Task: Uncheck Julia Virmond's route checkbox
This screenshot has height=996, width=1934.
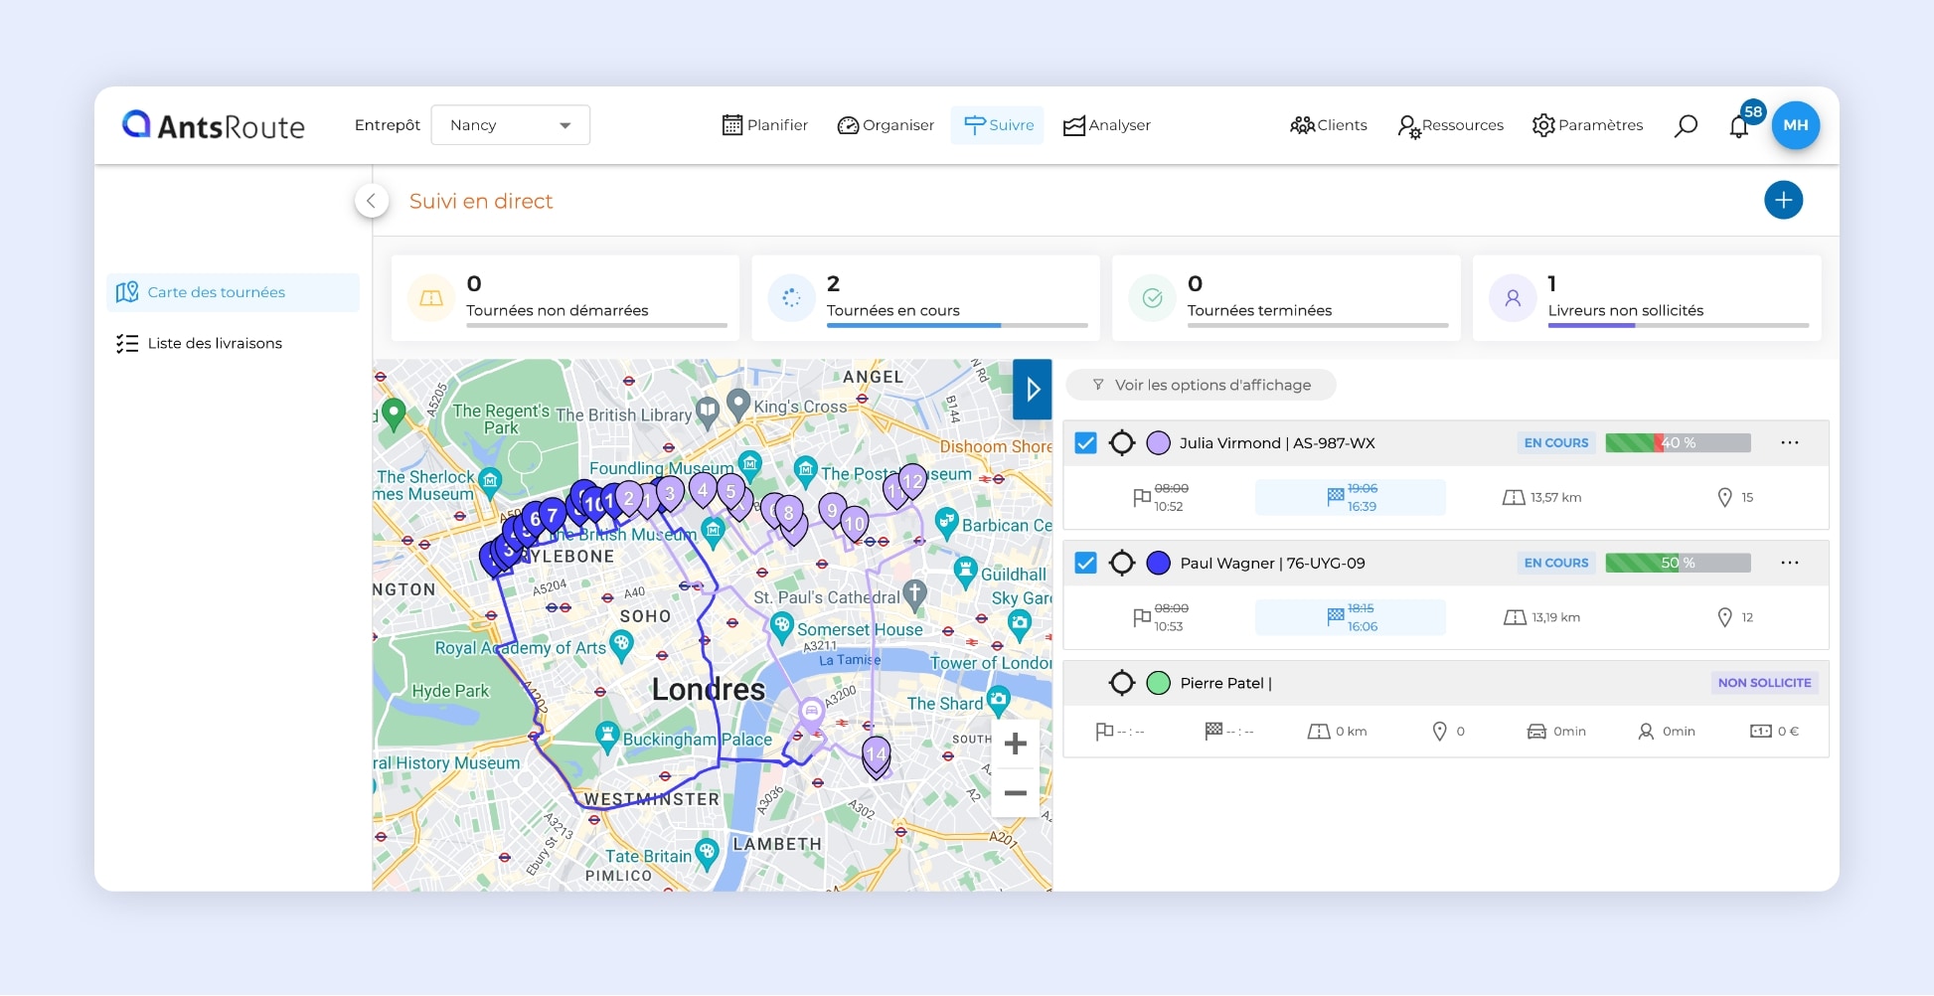Action: click(1086, 443)
